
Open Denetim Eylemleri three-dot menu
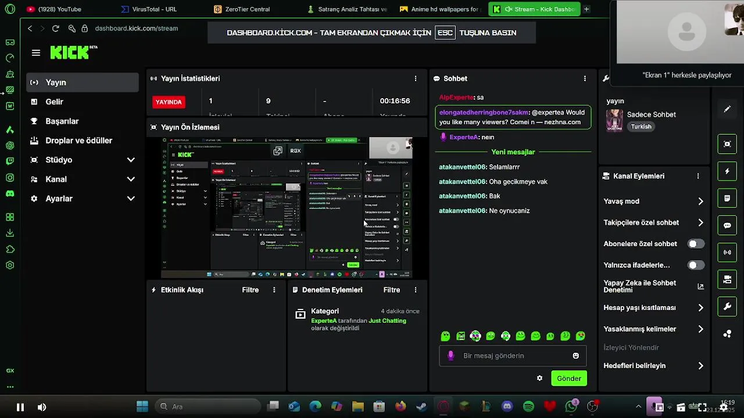pos(415,290)
